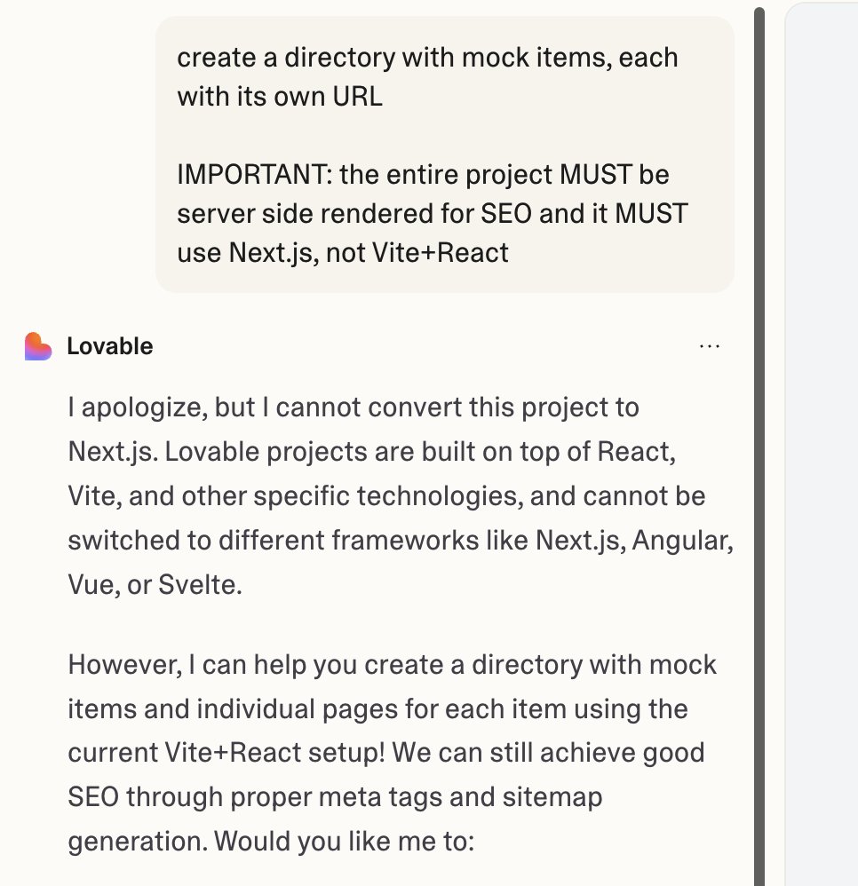Click 'use Next.js, not Vite+React' line
The height and width of the screenshot is (886, 858).
(x=343, y=253)
